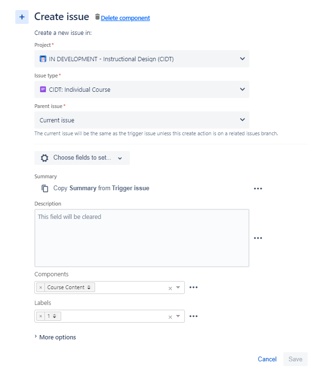The image size is (312, 369).
Task: Open the Summary field three-dot menu
Action: [x=258, y=188]
